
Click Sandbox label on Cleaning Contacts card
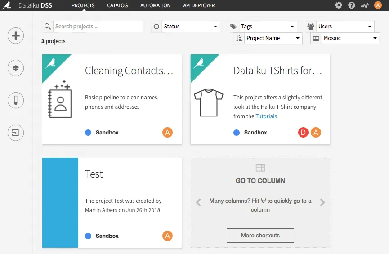[107, 133]
